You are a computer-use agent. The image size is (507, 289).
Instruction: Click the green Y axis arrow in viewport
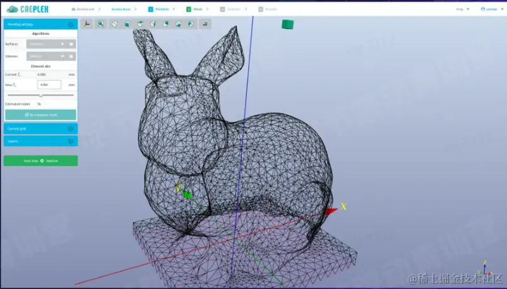(187, 194)
